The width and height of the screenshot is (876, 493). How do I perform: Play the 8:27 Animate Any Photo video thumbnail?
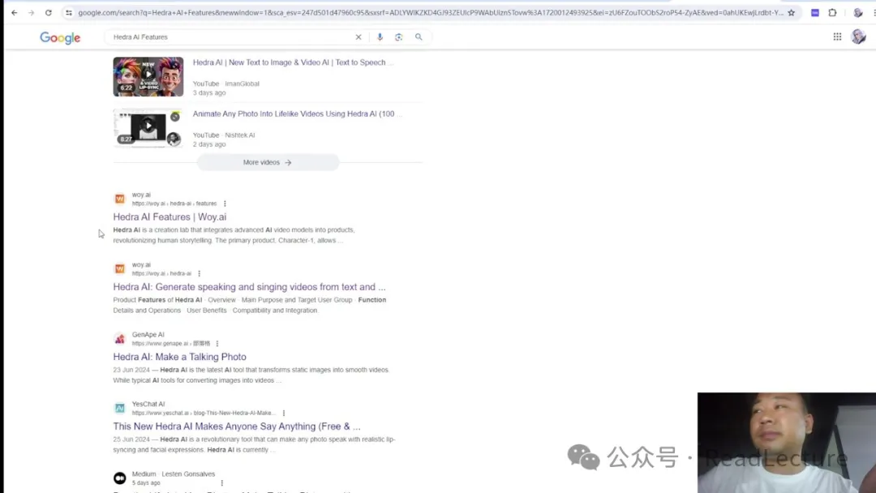(148, 127)
